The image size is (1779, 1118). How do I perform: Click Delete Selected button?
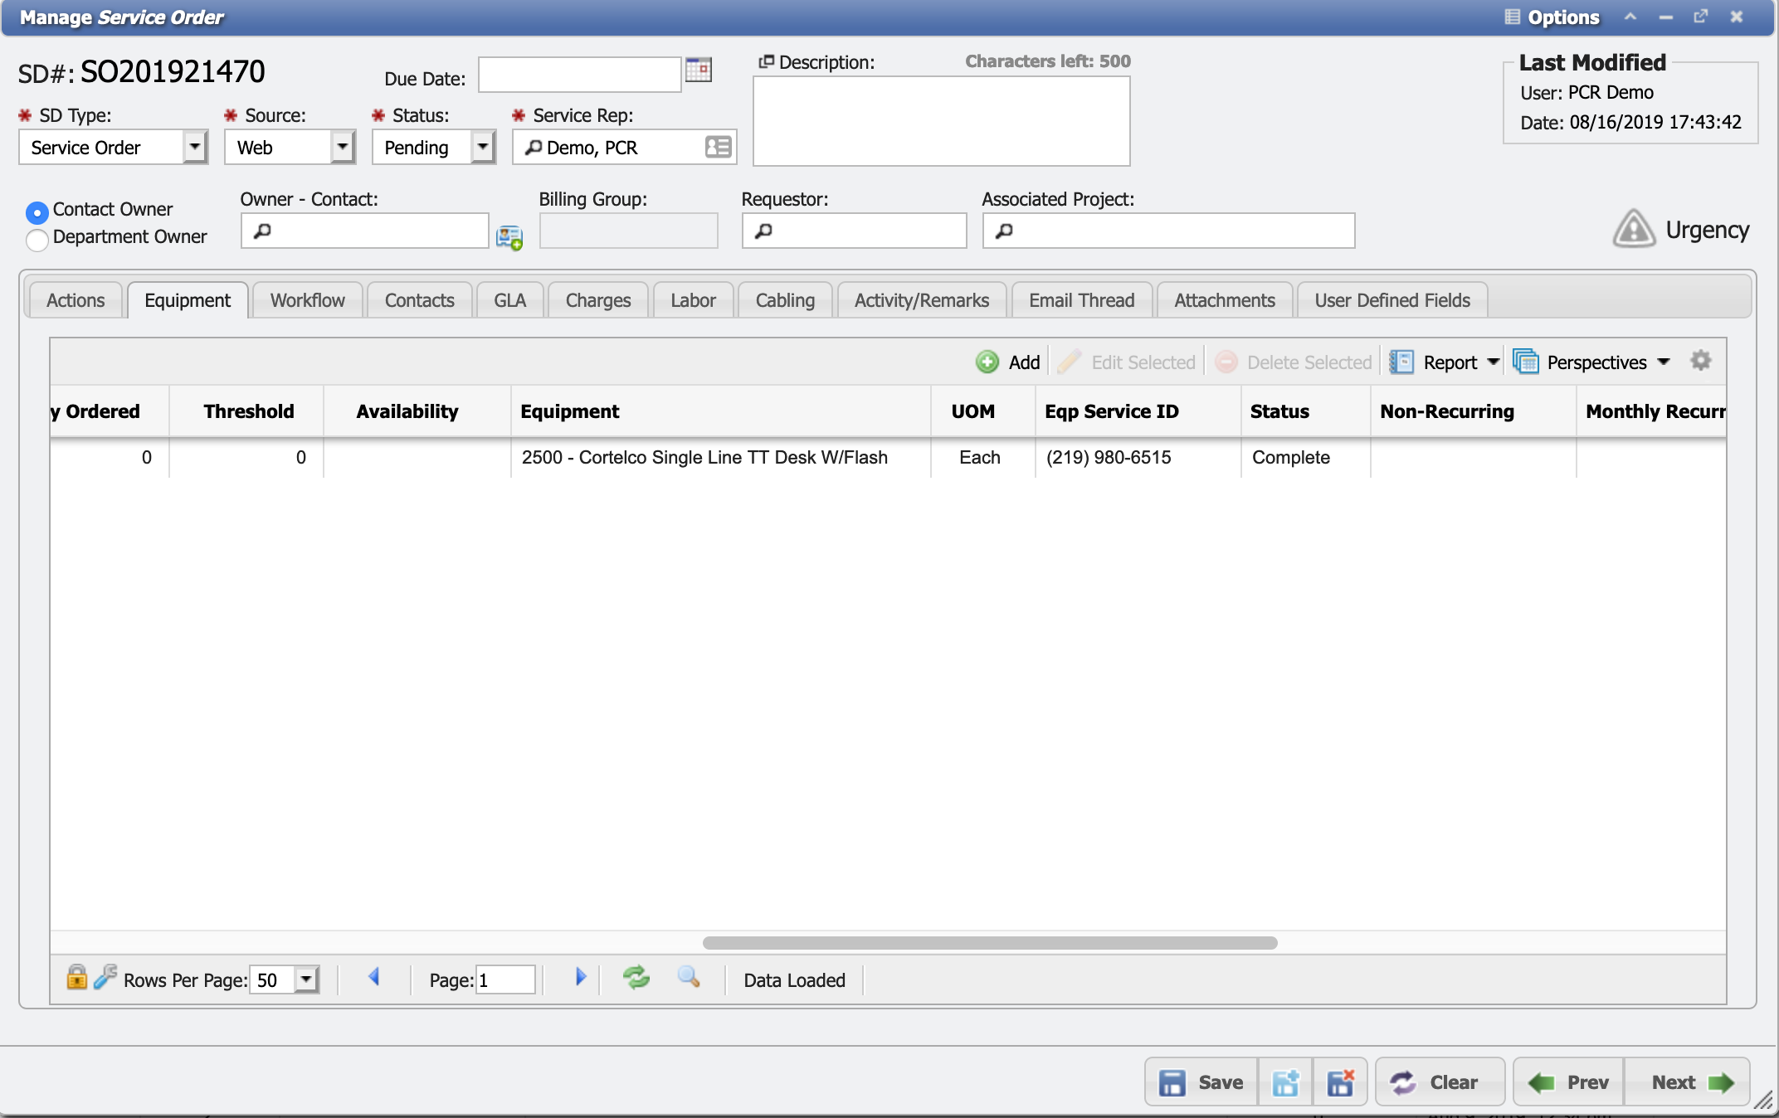(1293, 362)
